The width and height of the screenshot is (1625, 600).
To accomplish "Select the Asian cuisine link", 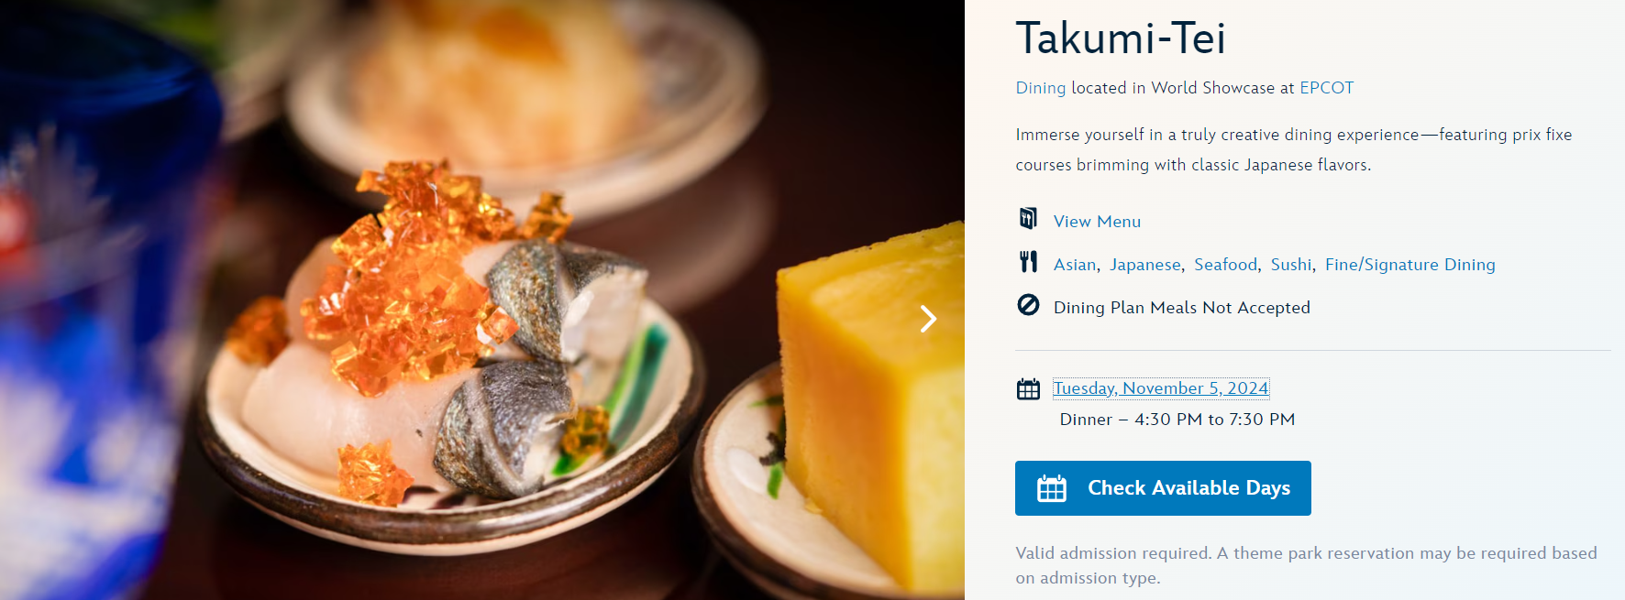I will tap(1075, 265).
